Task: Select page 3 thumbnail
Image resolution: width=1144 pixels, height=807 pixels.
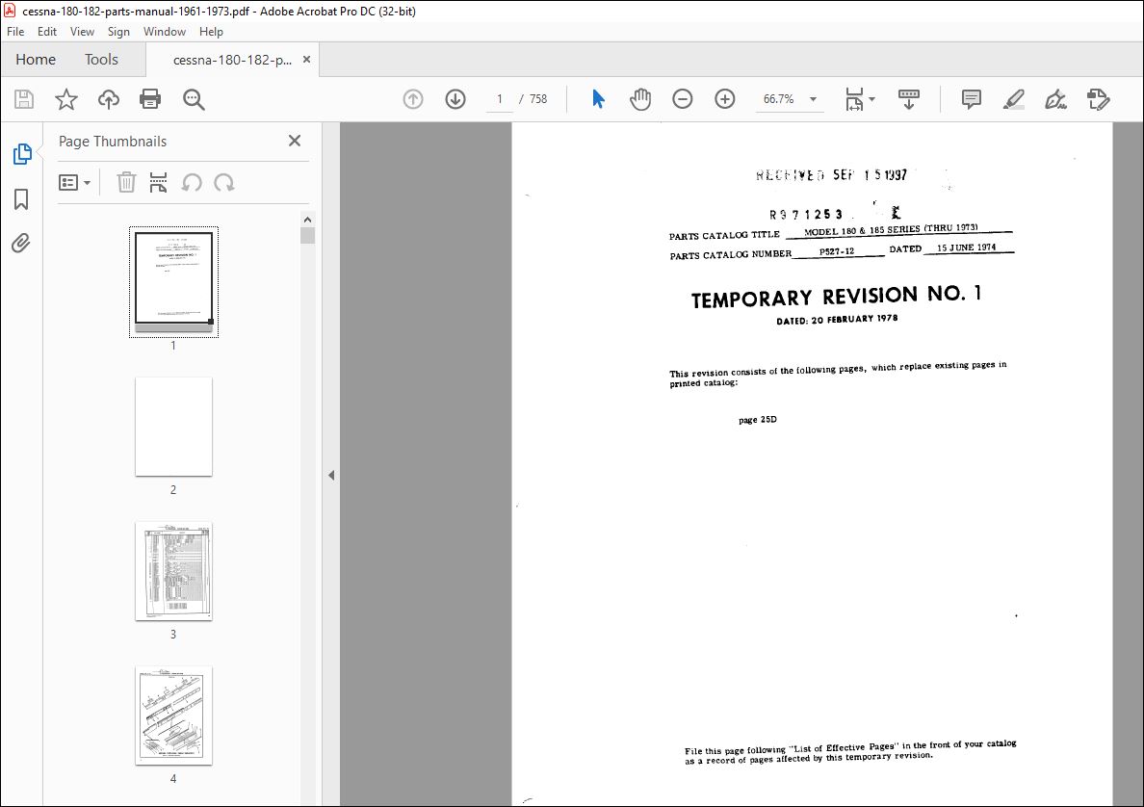Action: pos(173,571)
